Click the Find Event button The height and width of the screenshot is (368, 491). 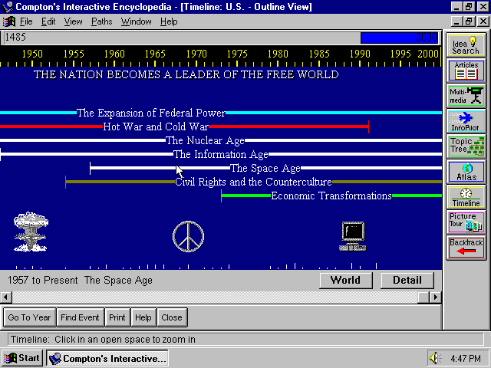click(x=80, y=317)
